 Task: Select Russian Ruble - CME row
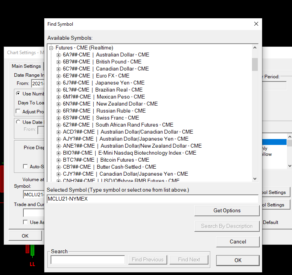[x=104, y=111]
